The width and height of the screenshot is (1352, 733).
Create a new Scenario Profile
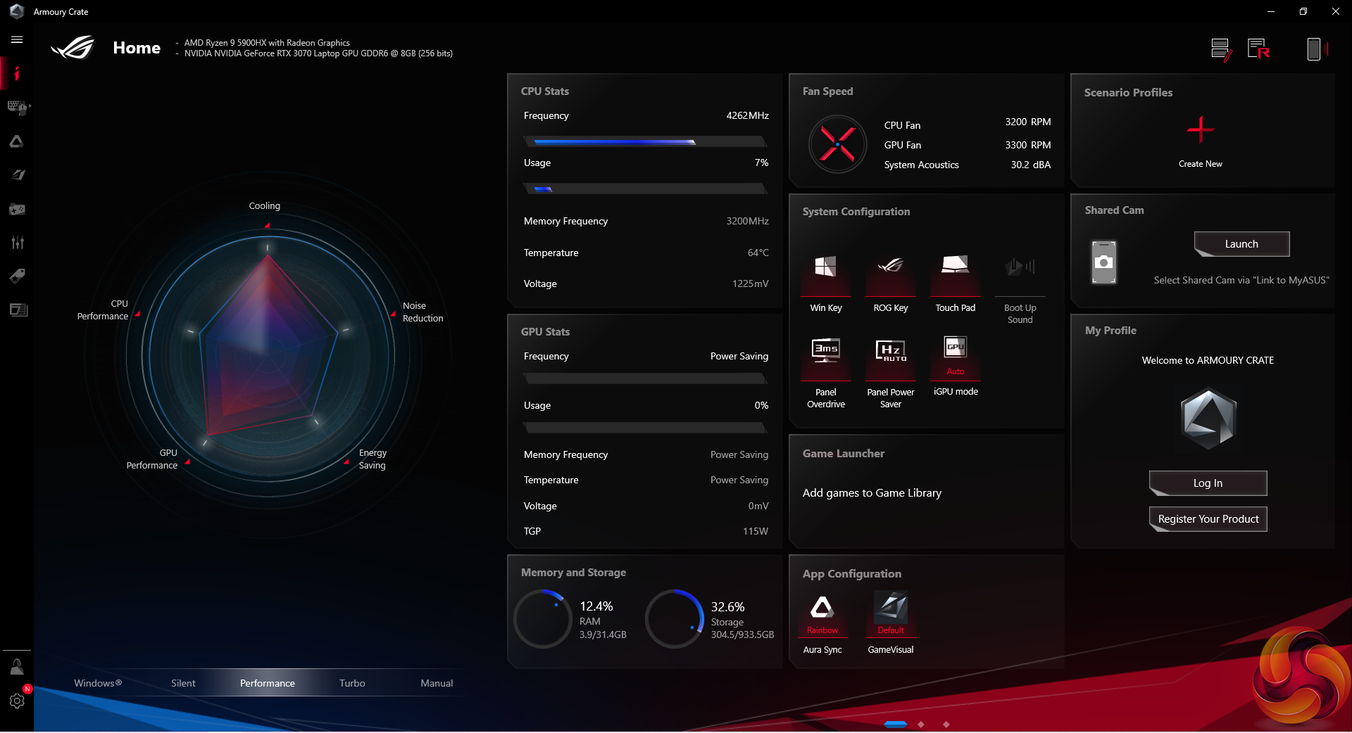pyautogui.click(x=1200, y=131)
